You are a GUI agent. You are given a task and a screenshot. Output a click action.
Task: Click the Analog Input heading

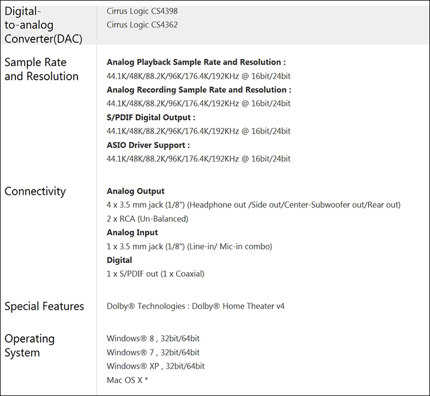pos(132,233)
